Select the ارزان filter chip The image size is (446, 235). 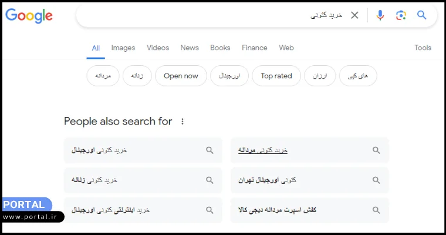coord(320,76)
